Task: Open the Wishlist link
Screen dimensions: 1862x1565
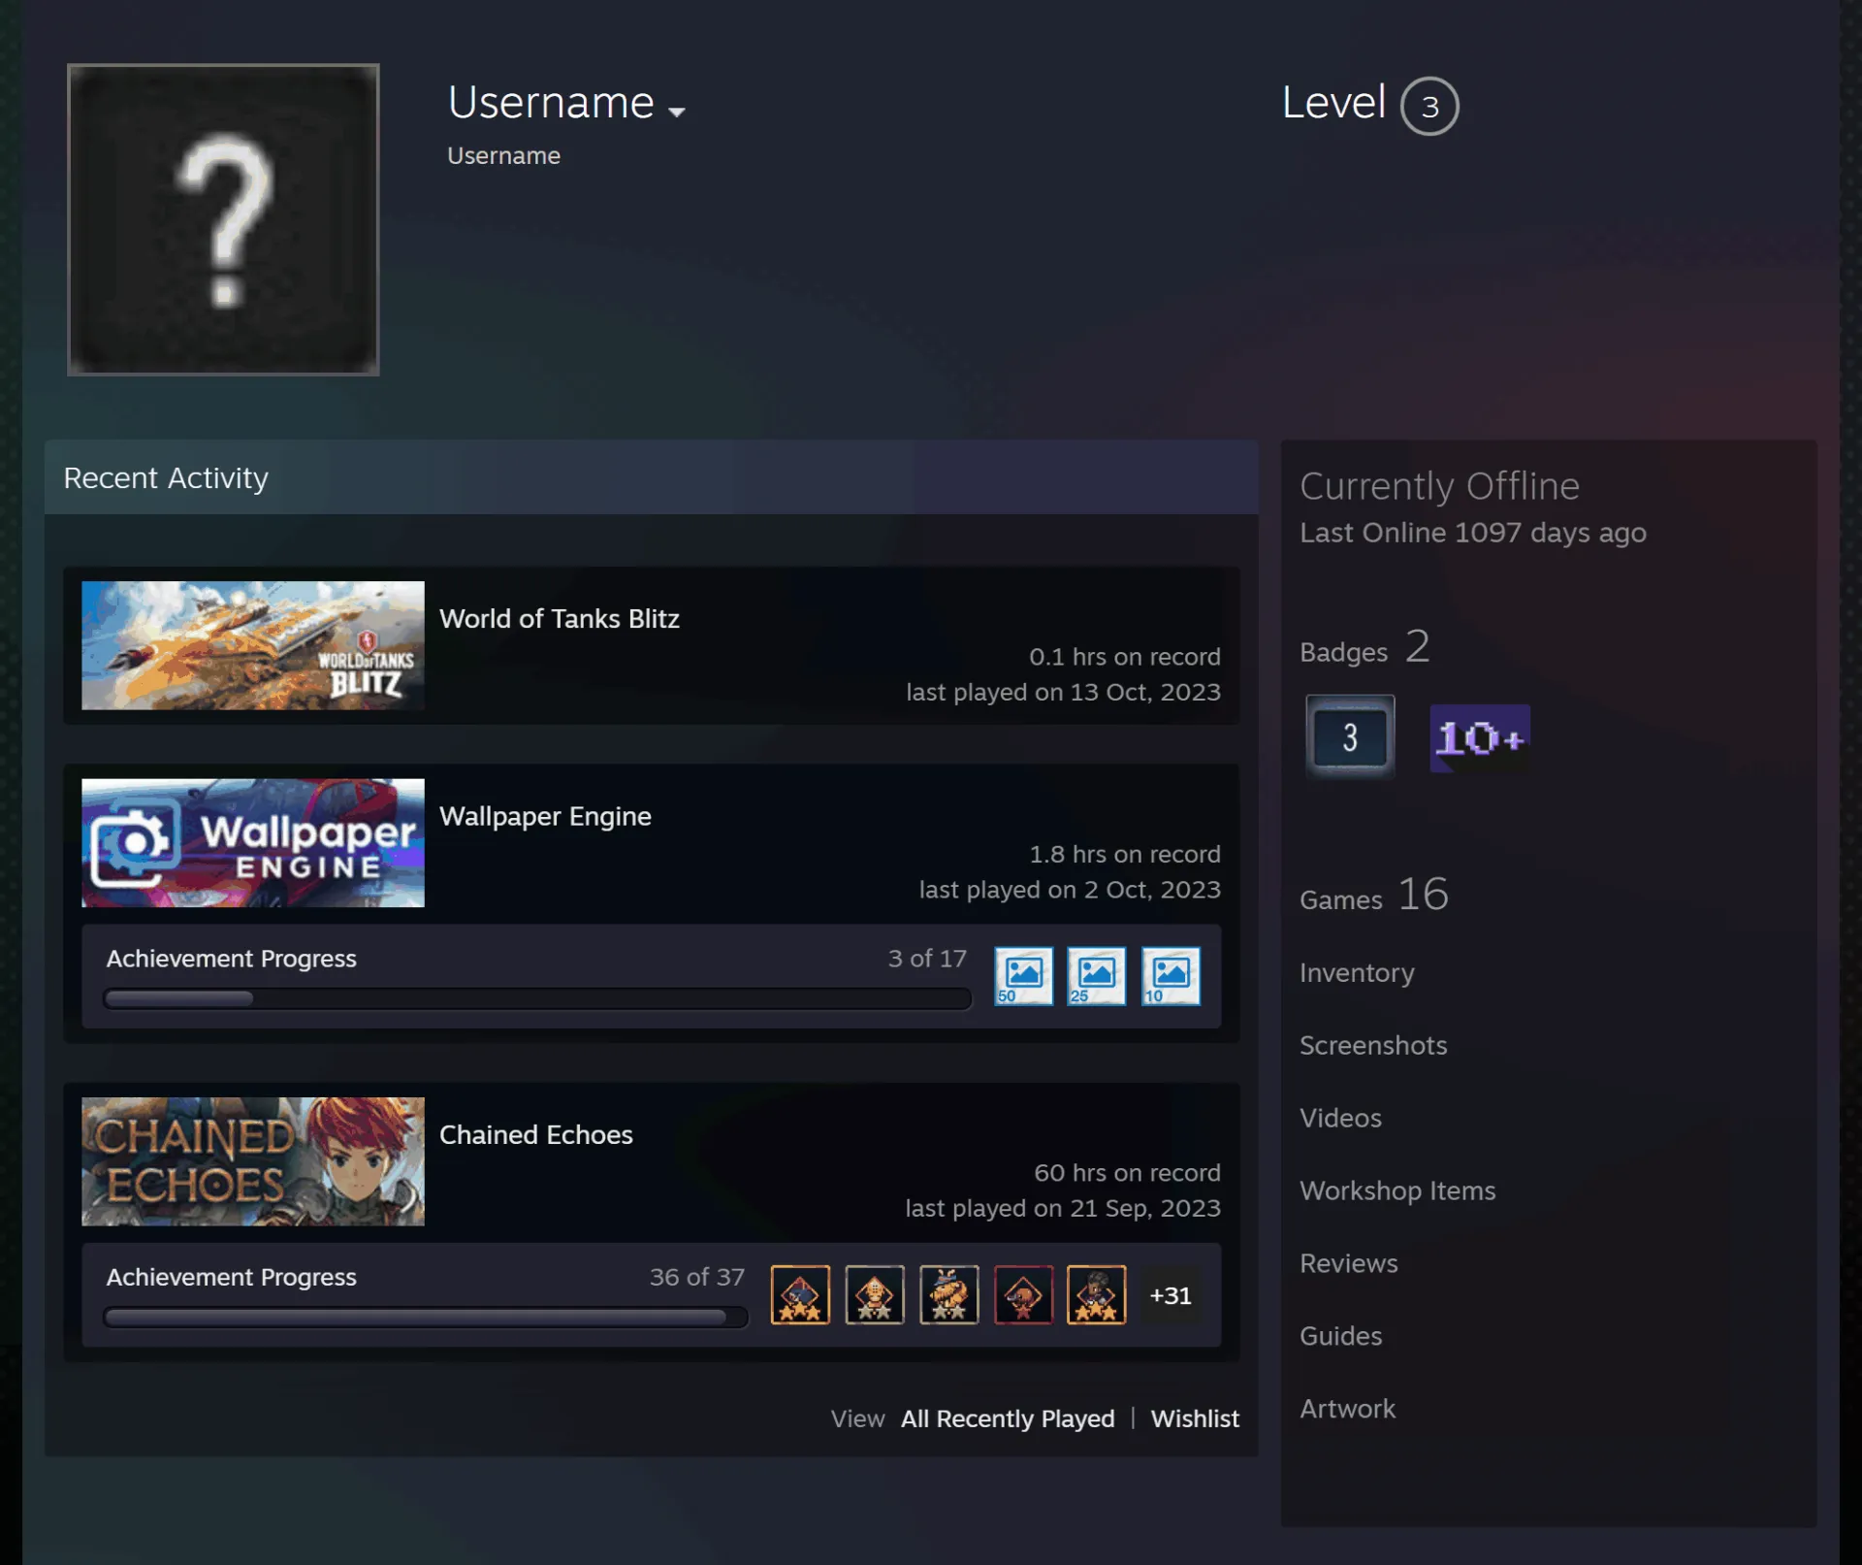Action: 1195,1418
